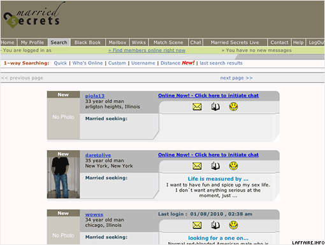
Task: Click '35 year old man' text
Action: point(105,160)
